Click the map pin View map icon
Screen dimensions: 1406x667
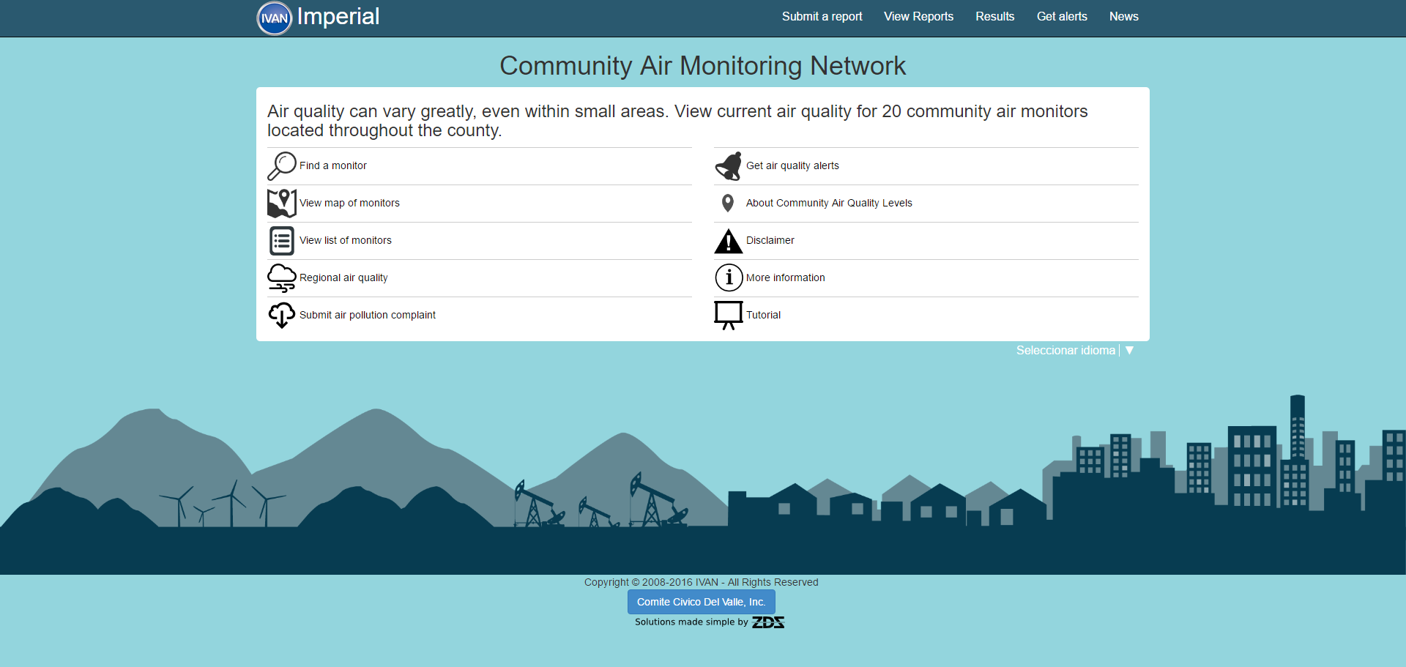pyautogui.click(x=281, y=203)
